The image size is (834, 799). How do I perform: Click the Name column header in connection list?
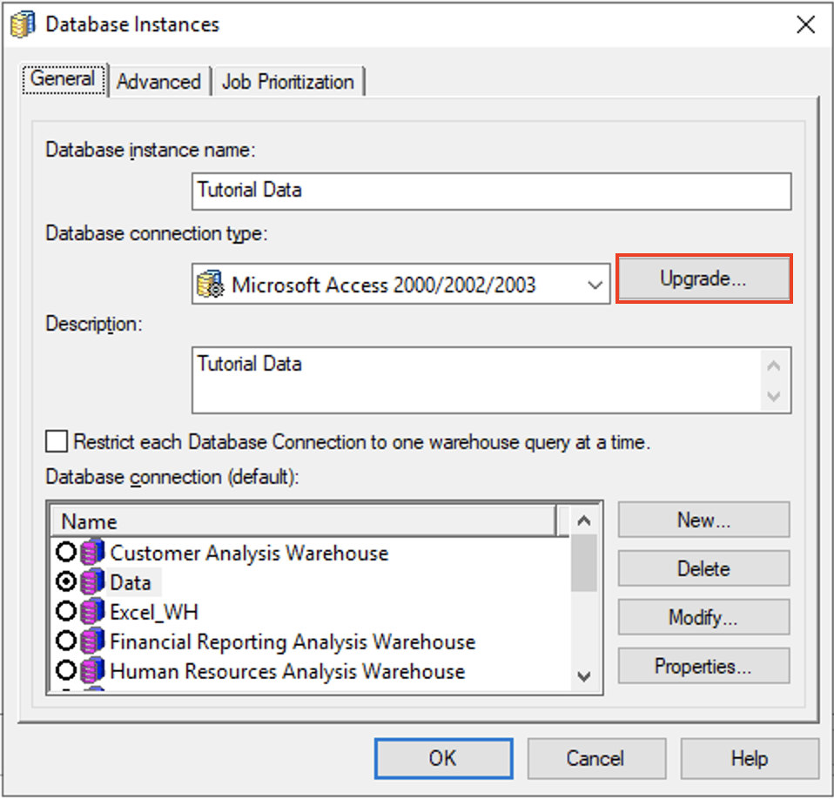click(x=305, y=520)
